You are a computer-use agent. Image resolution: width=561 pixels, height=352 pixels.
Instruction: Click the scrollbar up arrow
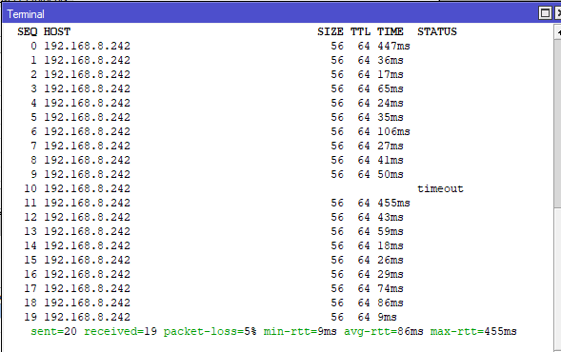557,31
